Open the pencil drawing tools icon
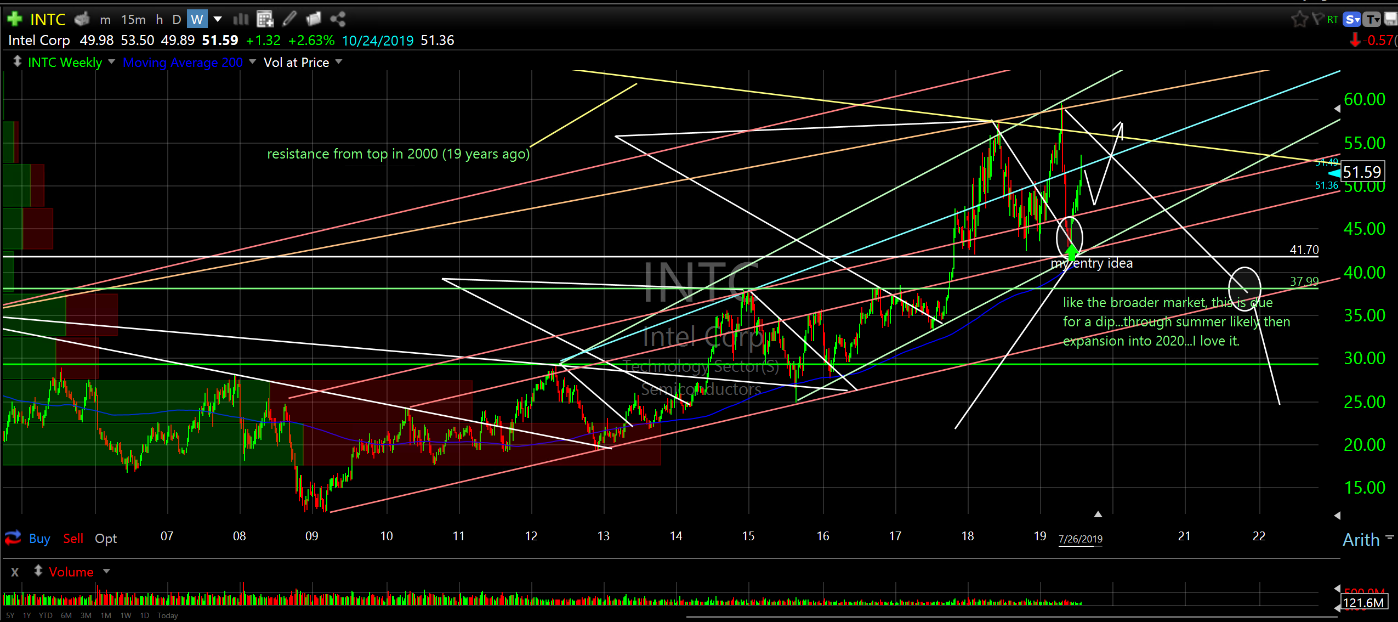The image size is (1398, 622). click(x=289, y=19)
